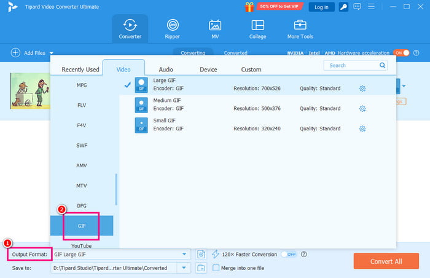Viewport: 430px width, 278px height.
Task: Open the Collage tool
Action: [x=258, y=28]
